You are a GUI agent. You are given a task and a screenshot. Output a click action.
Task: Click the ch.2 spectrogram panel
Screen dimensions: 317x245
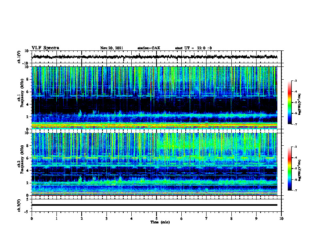pyautogui.click(x=154, y=164)
